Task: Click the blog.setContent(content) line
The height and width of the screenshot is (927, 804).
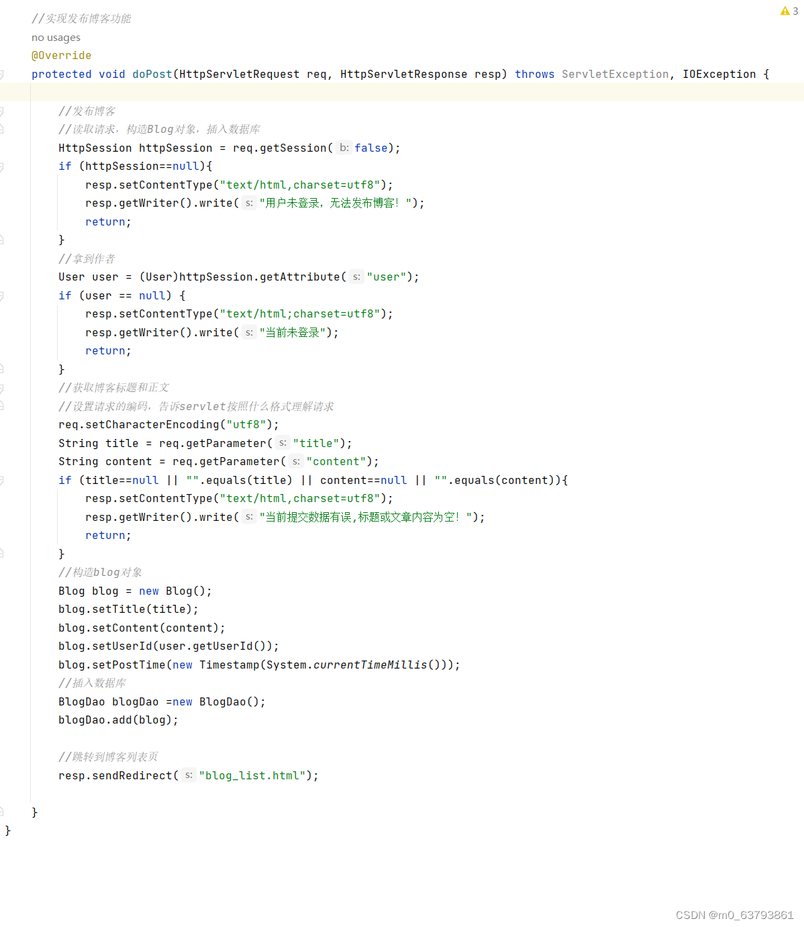Action: click(142, 628)
